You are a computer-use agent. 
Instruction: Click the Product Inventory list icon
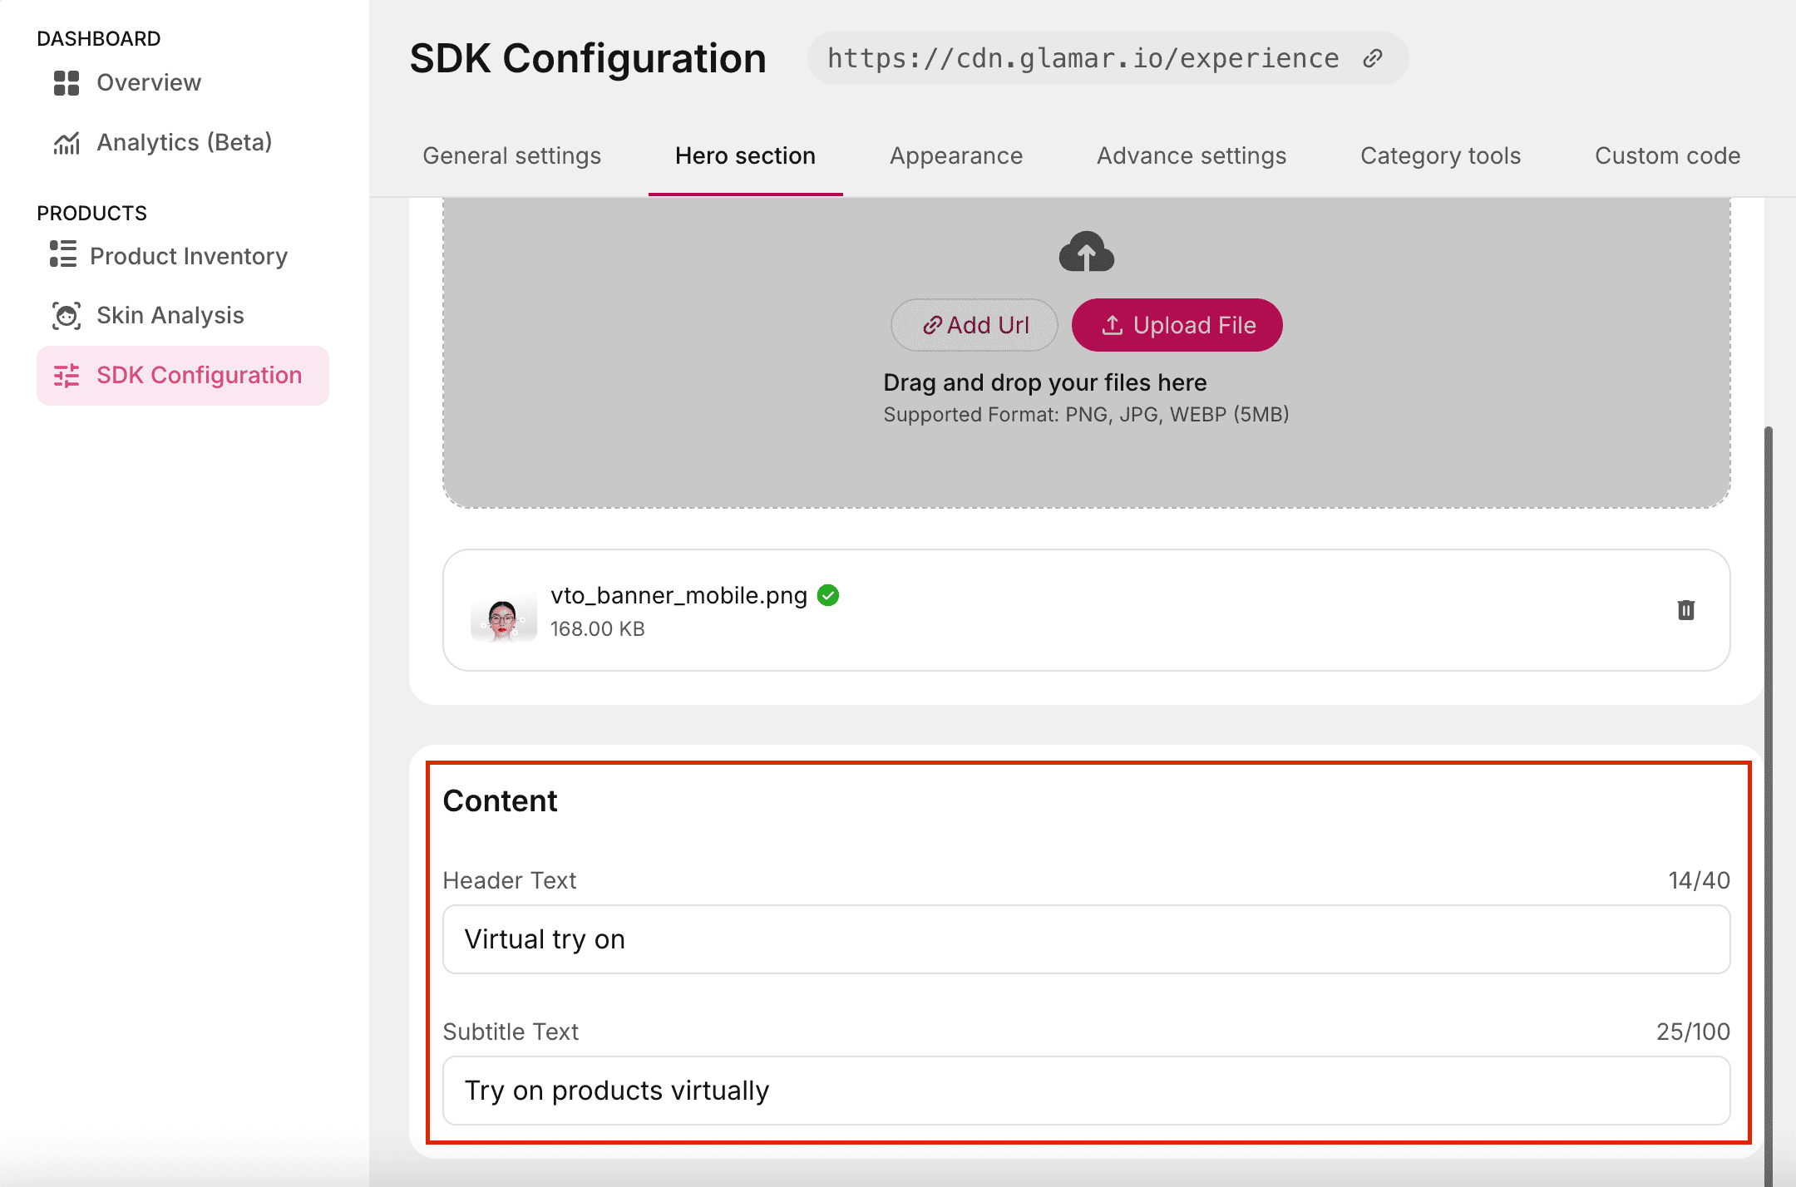[x=63, y=254]
